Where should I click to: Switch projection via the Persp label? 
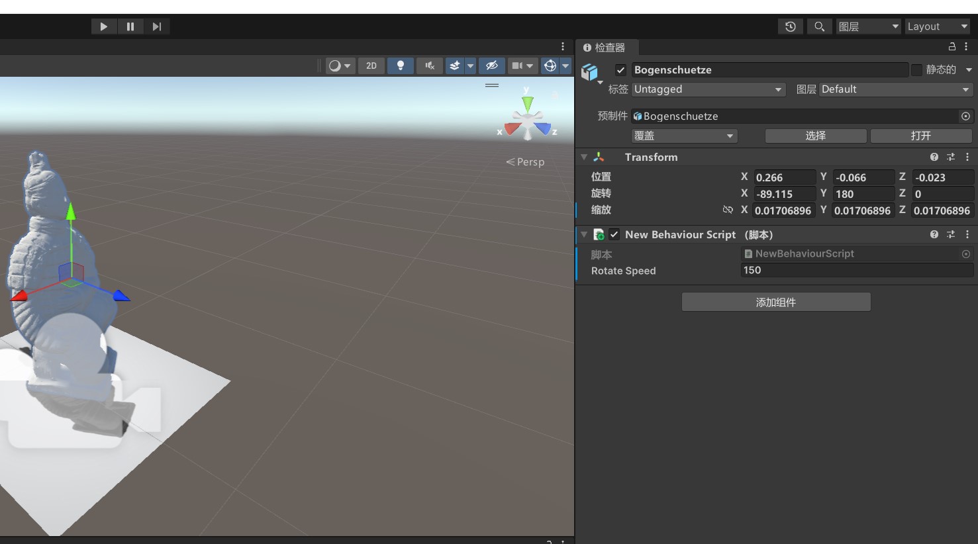(x=526, y=162)
